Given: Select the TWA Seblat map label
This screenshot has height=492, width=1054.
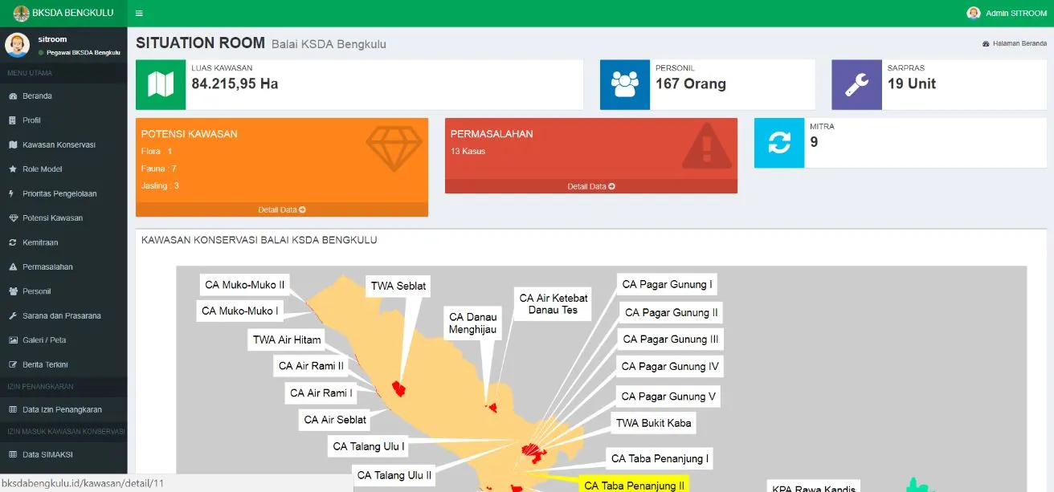Looking at the screenshot, I should [398, 286].
